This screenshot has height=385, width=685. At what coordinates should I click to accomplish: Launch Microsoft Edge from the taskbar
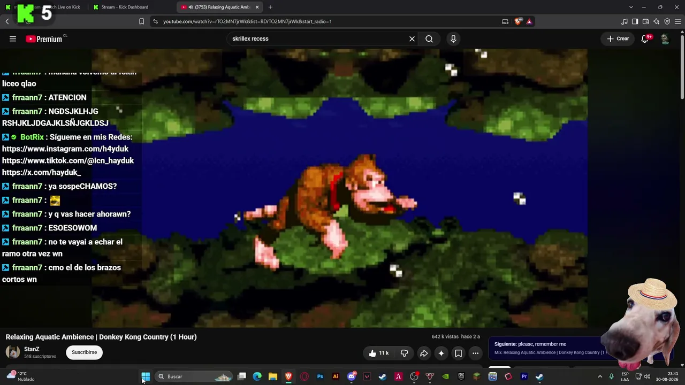point(257,376)
